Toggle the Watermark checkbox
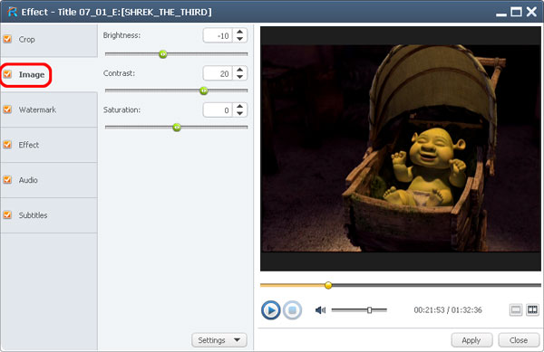This screenshot has height=352, width=544. (7, 109)
